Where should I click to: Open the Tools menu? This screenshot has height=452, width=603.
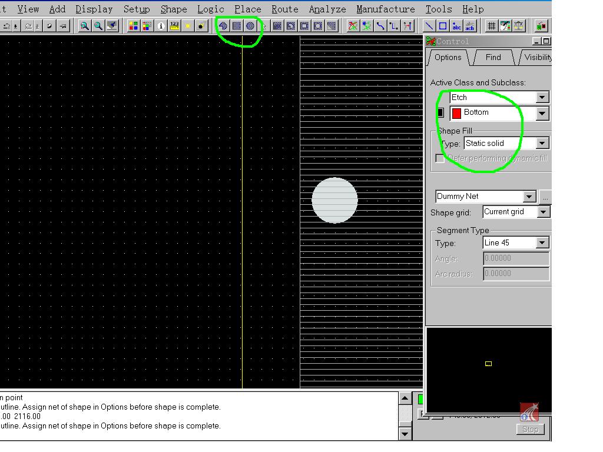(438, 9)
